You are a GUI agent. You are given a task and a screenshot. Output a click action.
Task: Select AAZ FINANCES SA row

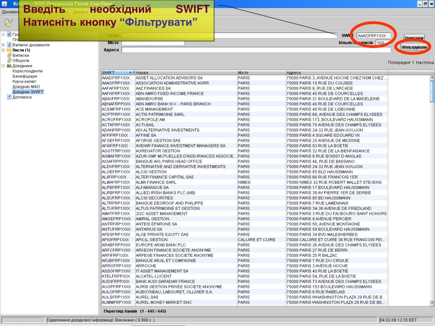[x=245, y=88]
